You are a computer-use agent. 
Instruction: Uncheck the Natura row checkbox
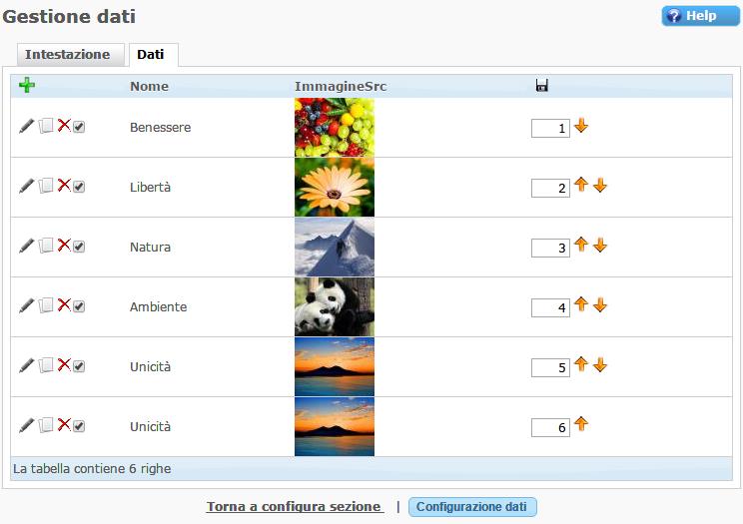click(79, 248)
